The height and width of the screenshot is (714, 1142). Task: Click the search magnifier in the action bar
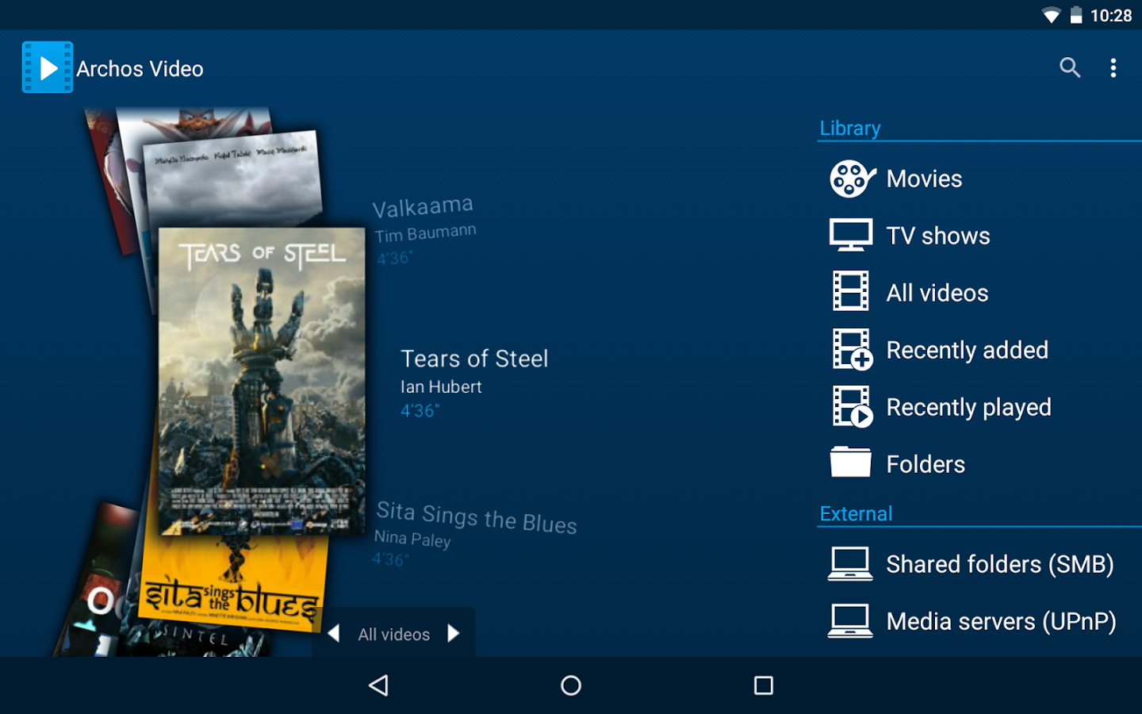tap(1070, 67)
